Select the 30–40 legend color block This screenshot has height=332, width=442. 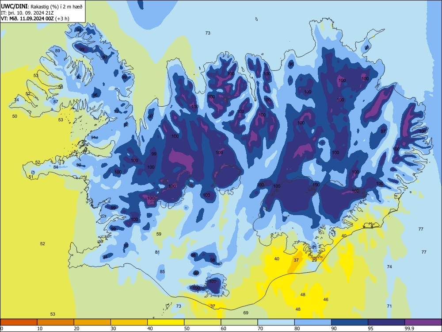[129, 322]
